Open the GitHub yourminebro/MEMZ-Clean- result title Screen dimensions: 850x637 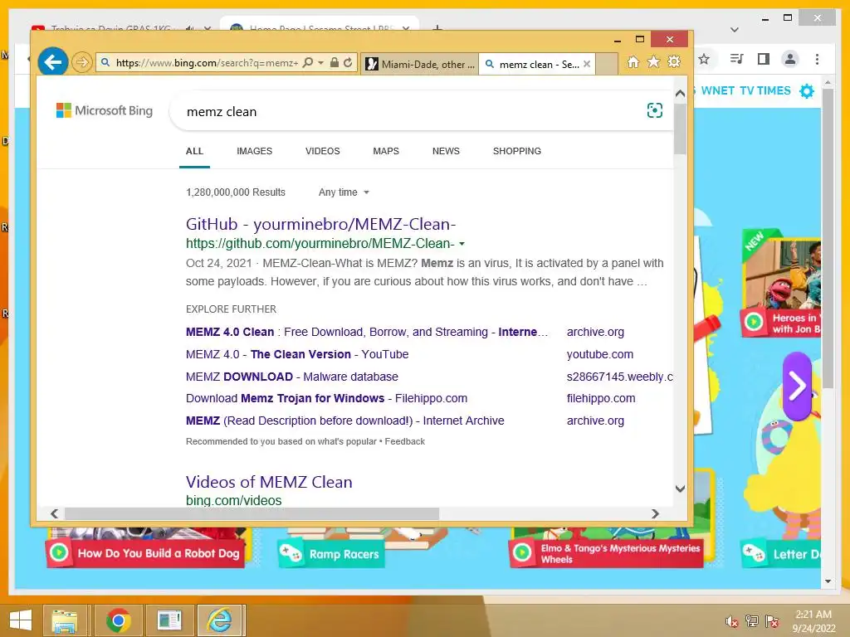321,224
